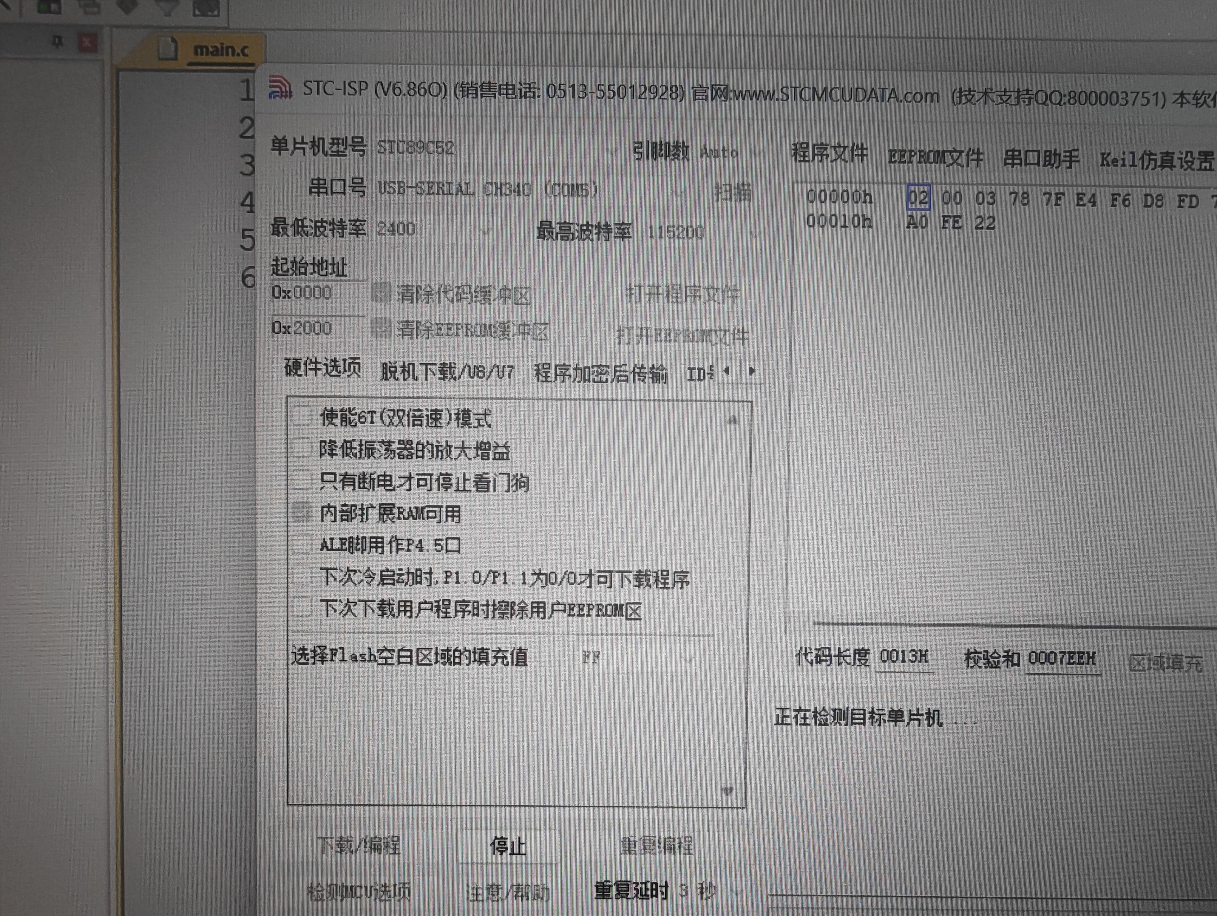The width and height of the screenshot is (1217, 916).
Task: Click line number 5 in Keil editor
Action: point(247,240)
